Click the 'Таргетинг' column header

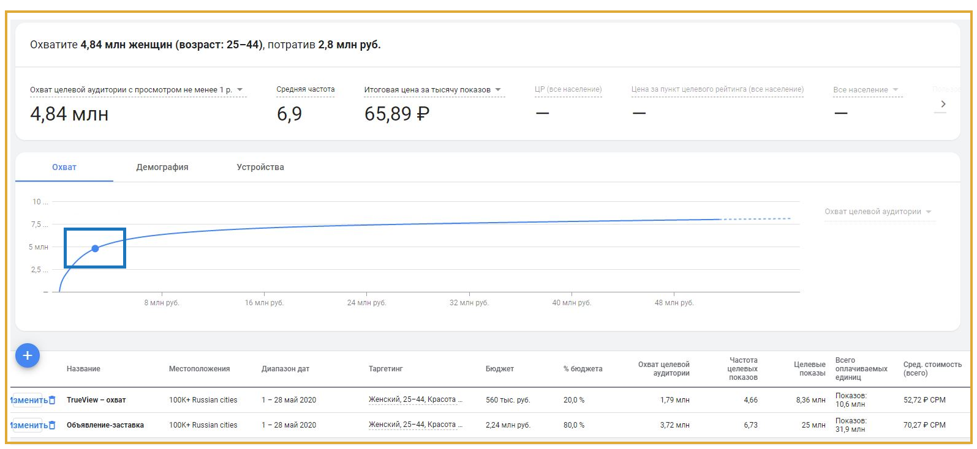(x=386, y=369)
